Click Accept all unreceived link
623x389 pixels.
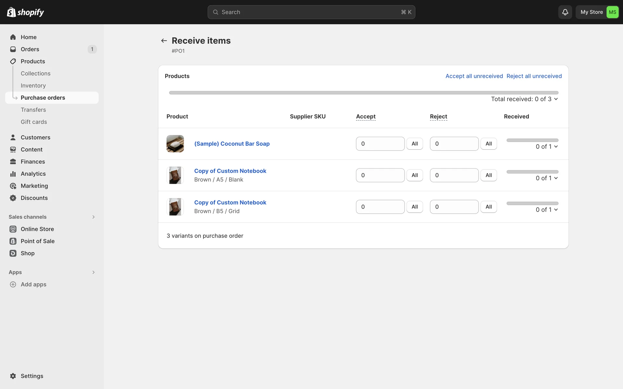coord(474,76)
